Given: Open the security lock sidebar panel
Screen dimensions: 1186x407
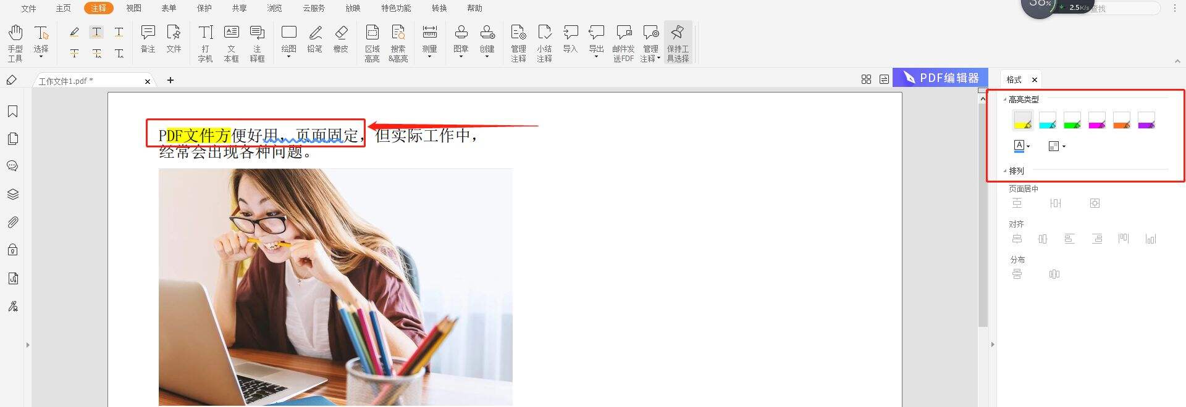Looking at the screenshot, I should coord(12,250).
